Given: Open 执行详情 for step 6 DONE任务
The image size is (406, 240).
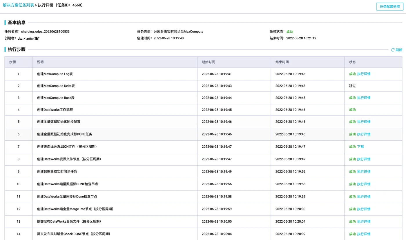Looking at the screenshot, I should click(364, 134).
